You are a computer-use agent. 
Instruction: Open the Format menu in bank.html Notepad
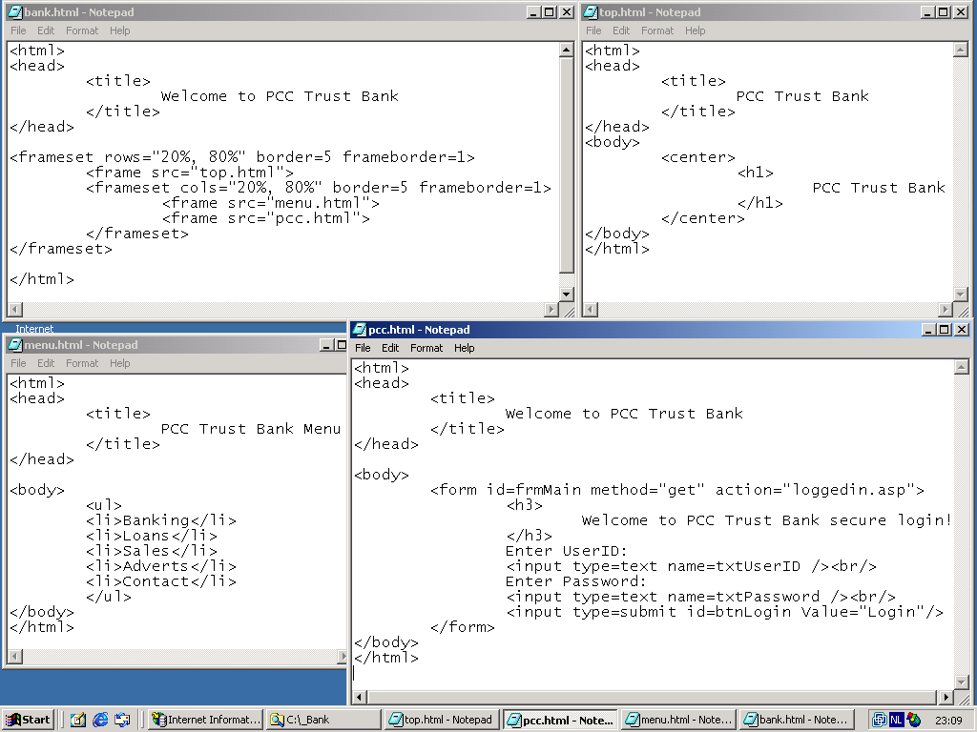(82, 30)
